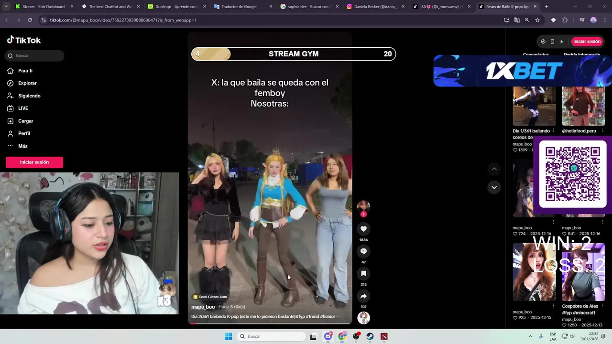Viewport: 612px width, 344px height.
Task: Switch to Traductor de Google tab
Action: pyautogui.click(x=242, y=7)
